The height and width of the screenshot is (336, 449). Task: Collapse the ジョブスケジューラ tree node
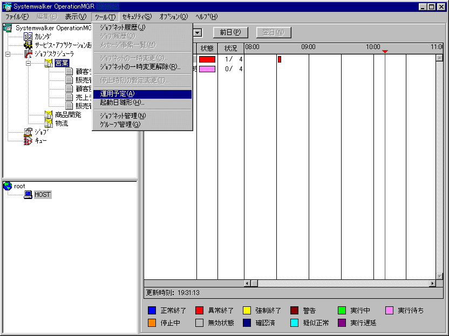pyautogui.click(x=8, y=54)
